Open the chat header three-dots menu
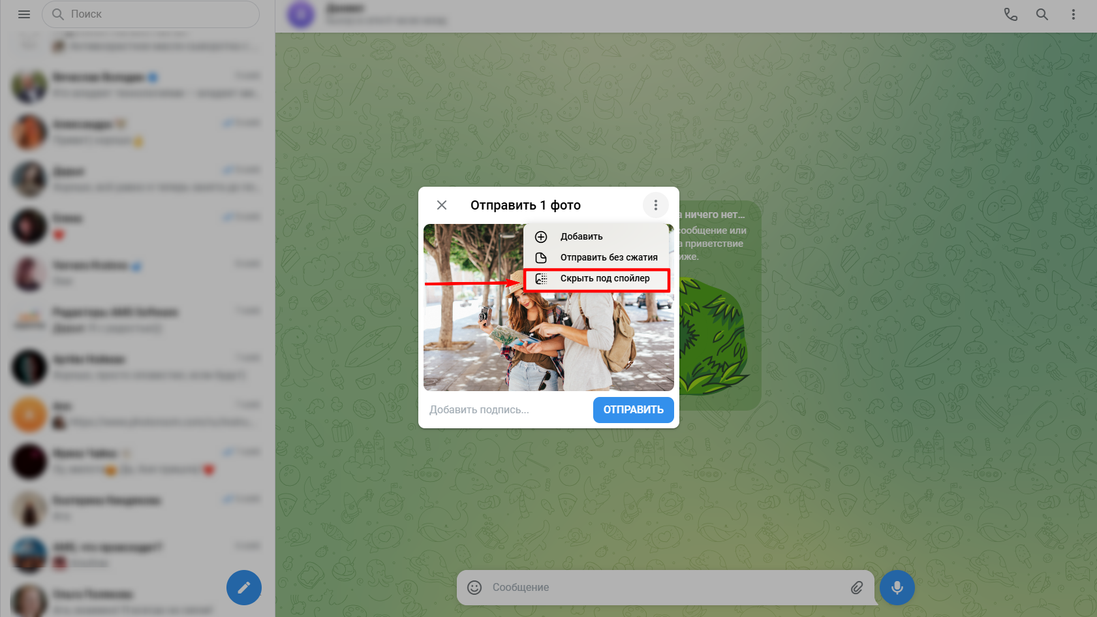Viewport: 1097px width, 617px height. (x=1073, y=14)
